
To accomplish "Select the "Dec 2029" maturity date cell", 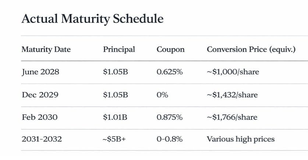I will click(39, 95).
